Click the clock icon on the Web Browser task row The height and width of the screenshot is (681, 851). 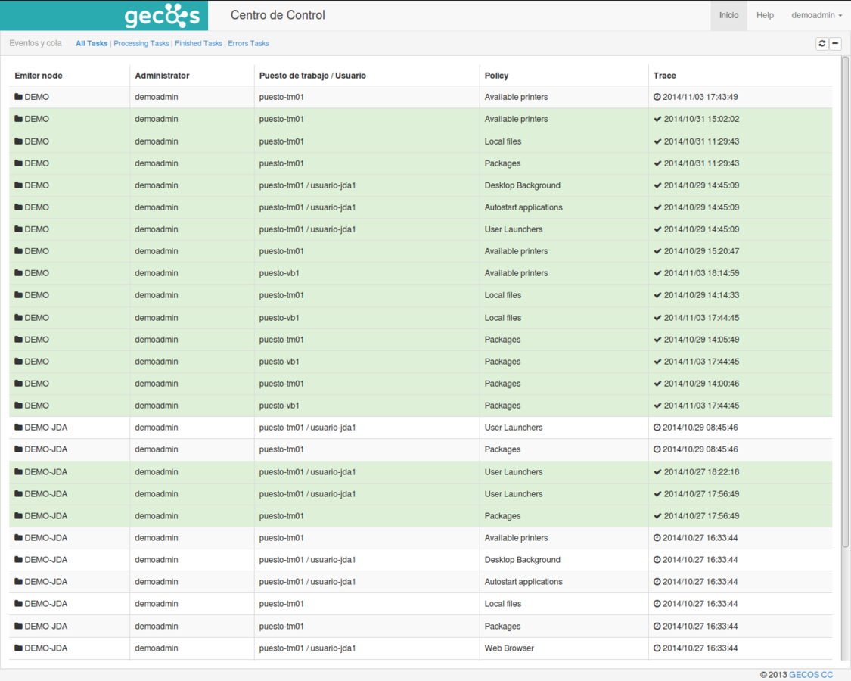[x=657, y=648]
